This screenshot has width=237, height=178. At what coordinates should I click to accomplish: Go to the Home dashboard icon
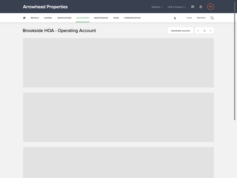pyautogui.click(x=24, y=18)
